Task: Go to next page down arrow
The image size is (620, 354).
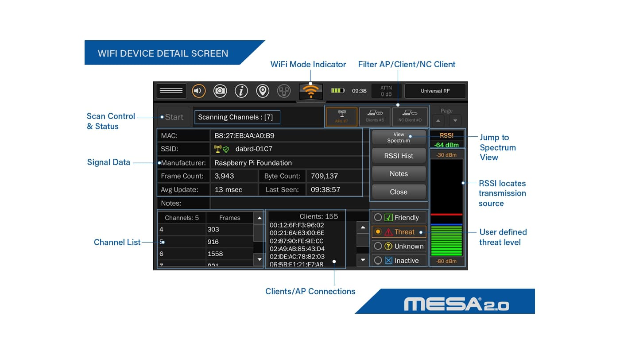Action: [455, 120]
